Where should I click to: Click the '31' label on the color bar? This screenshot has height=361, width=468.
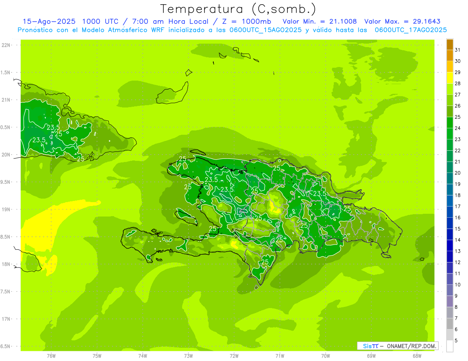coord(457,50)
